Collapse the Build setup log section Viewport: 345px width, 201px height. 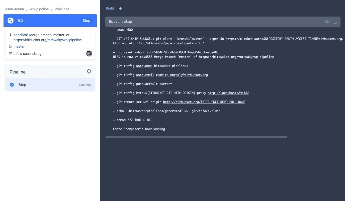point(223,22)
